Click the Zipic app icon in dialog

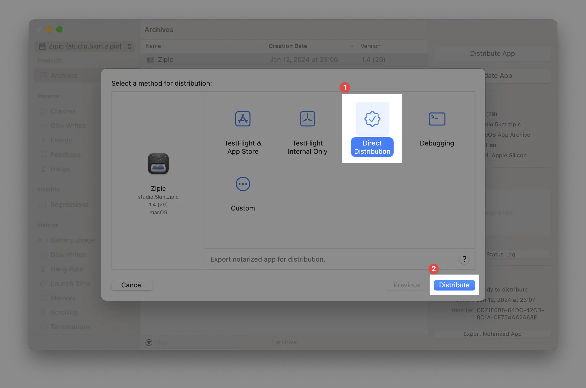(158, 164)
